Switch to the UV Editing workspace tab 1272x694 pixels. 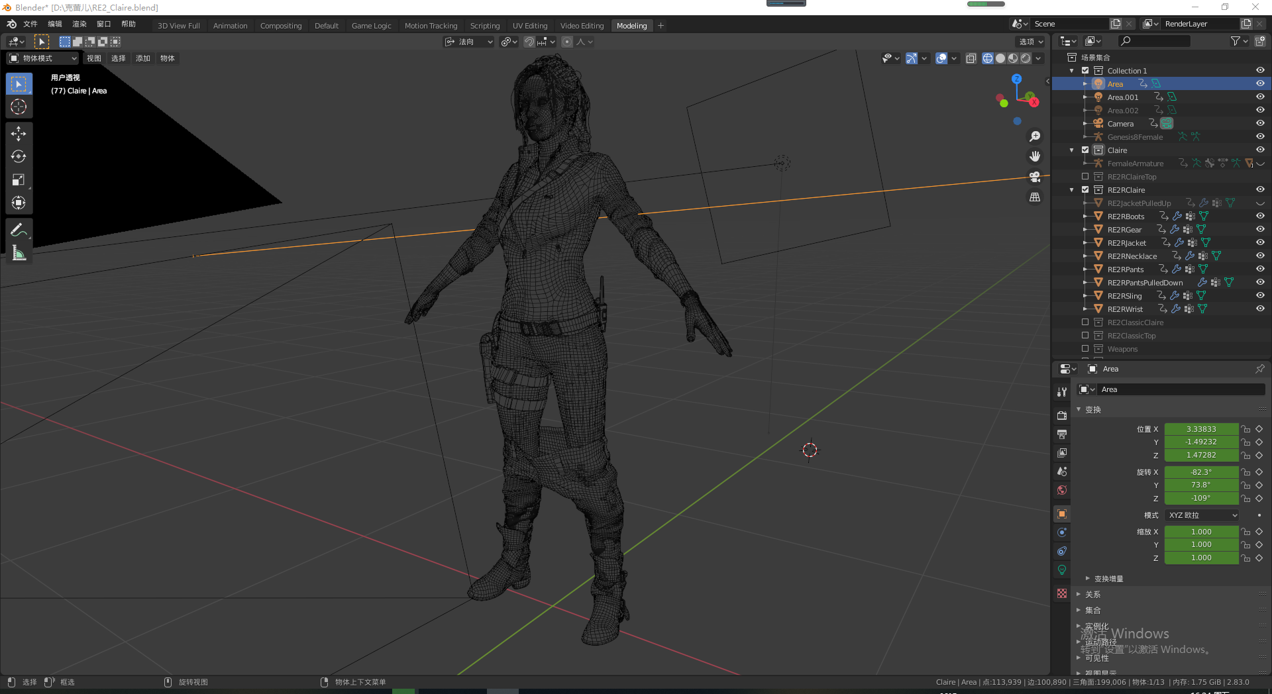click(x=530, y=26)
